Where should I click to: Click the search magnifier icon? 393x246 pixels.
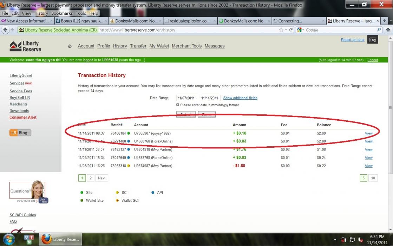[379, 30]
